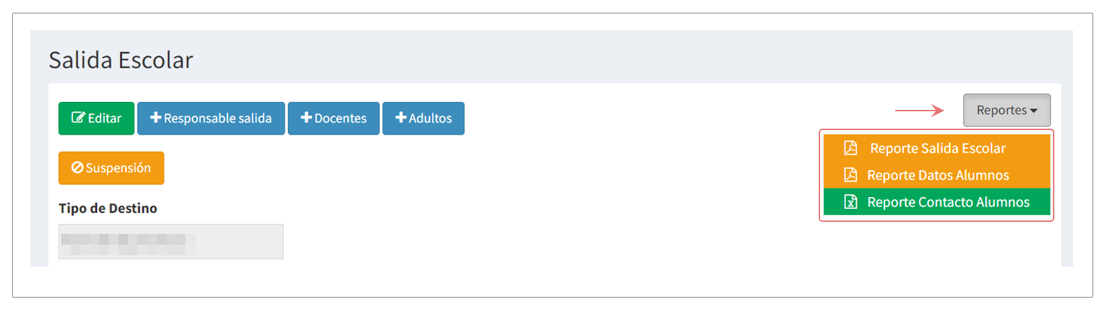This screenshot has width=1108, height=315.
Task: Click the plus icon on Responsable salida
Action: click(x=156, y=118)
